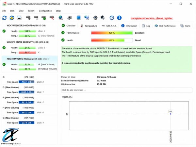Click the save-report disk toolbar icon

tap(70, 18)
